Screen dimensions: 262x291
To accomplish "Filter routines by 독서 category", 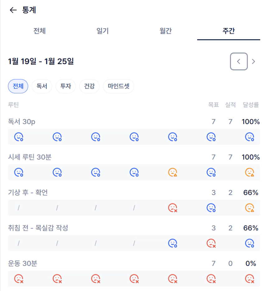I will click(x=42, y=86).
